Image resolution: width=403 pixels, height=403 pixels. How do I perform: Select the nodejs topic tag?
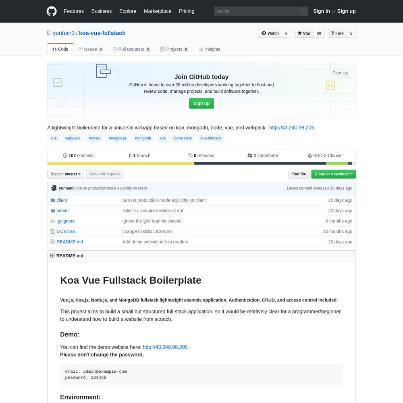coord(95,138)
